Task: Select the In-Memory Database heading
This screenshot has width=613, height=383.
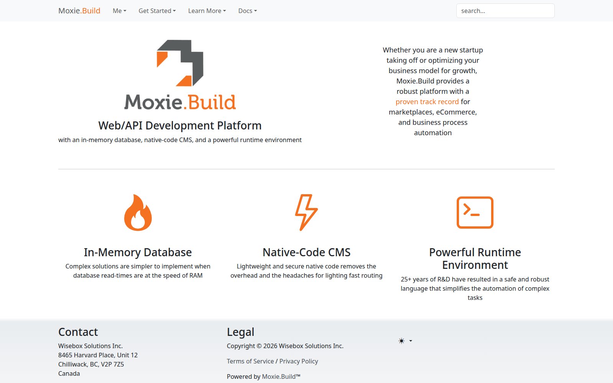Action: [x=138, y=252]
